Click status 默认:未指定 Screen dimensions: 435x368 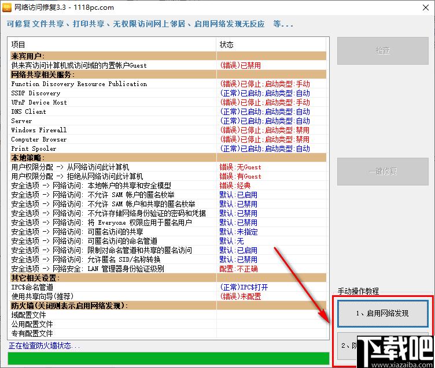pos(238,232)
